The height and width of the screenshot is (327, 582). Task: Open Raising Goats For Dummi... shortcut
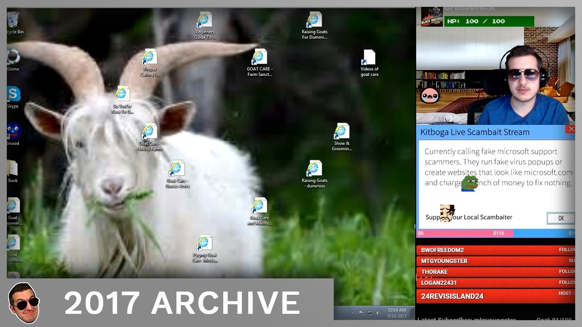pyautogui.click(x=314, y=26)
